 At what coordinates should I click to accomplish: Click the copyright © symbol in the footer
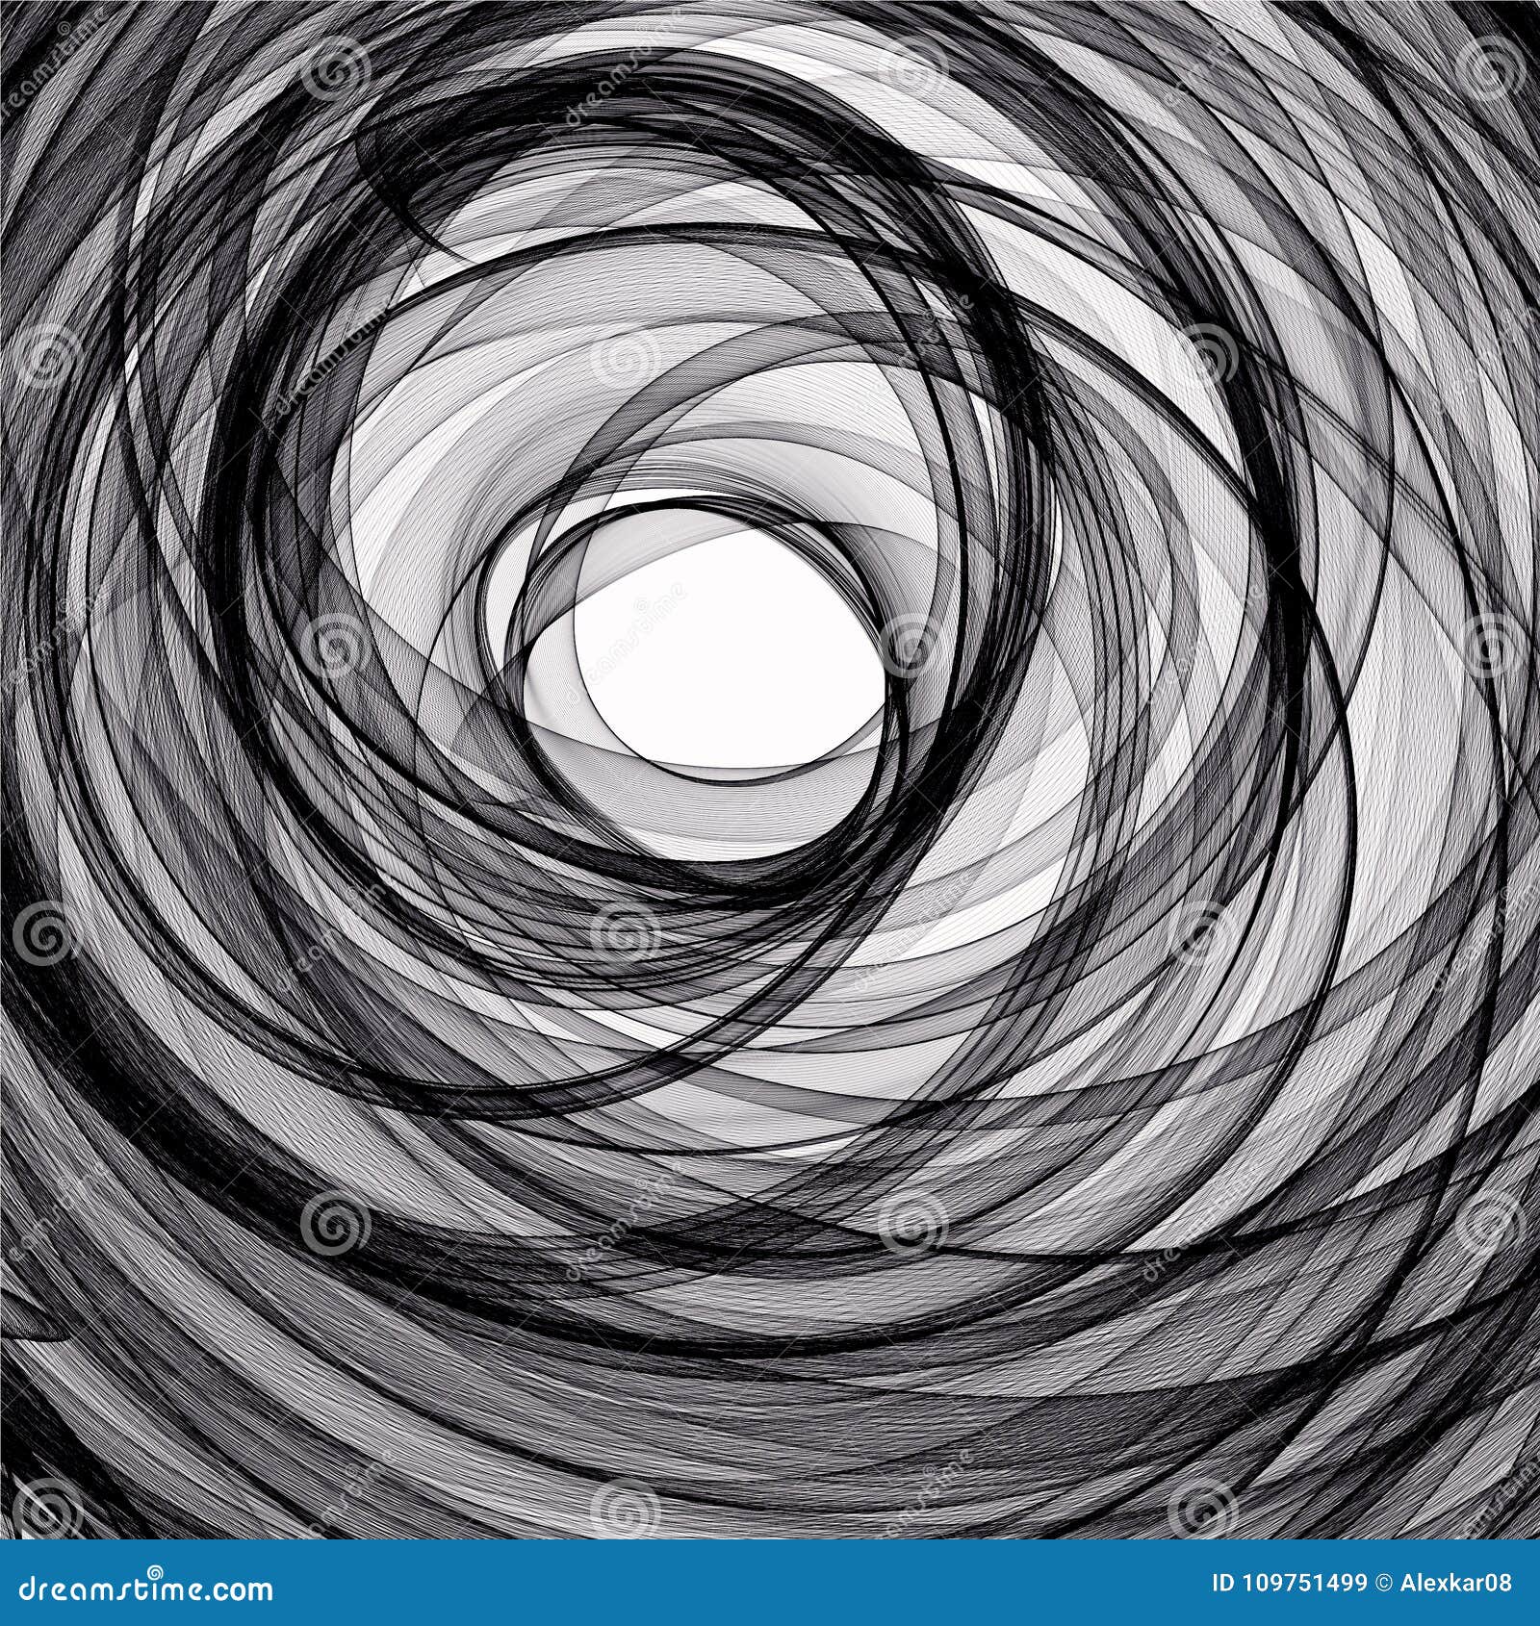(x=1383, y=1580)
